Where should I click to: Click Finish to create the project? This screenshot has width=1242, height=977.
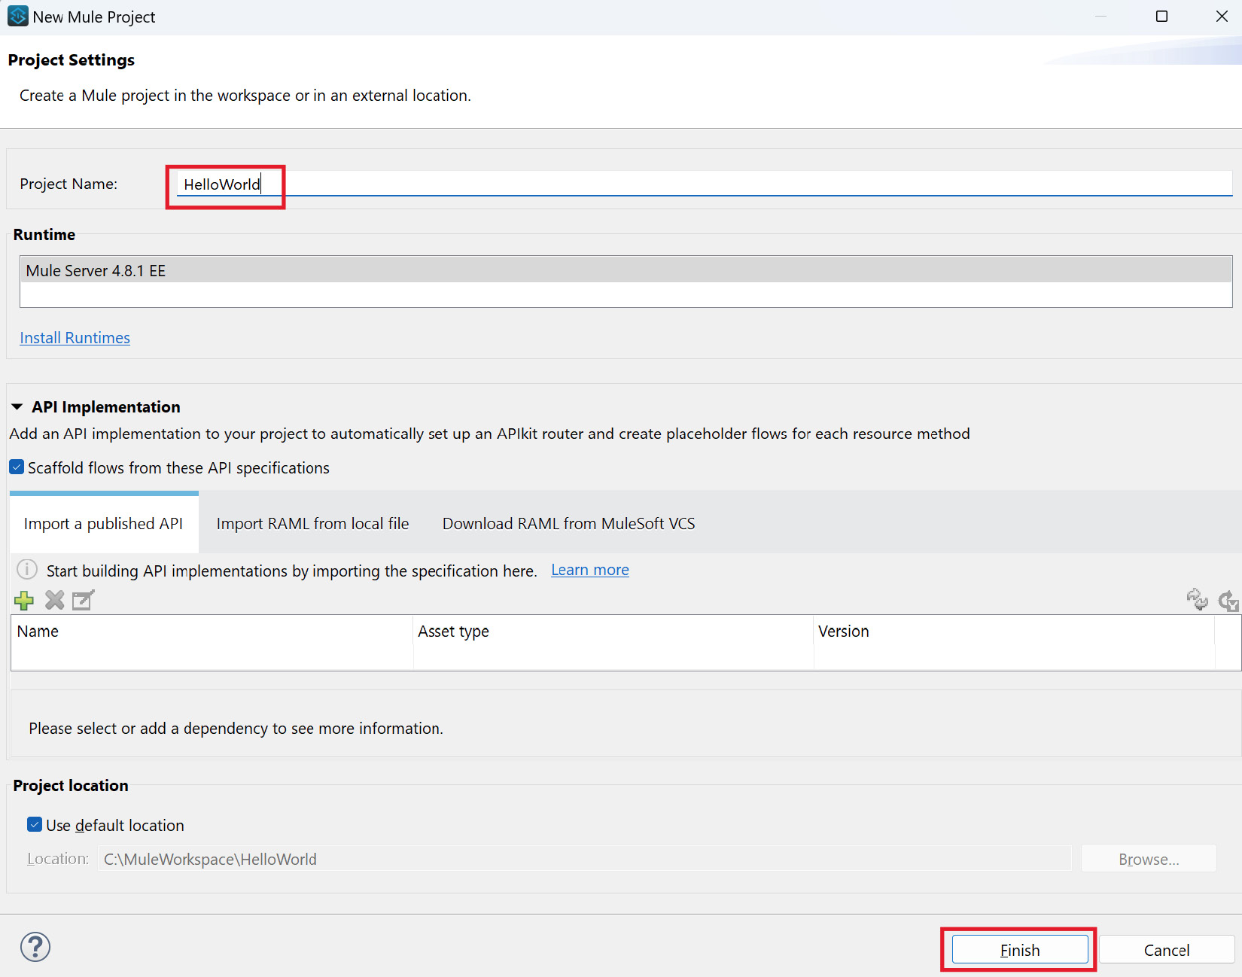(x=1018, y=949)
